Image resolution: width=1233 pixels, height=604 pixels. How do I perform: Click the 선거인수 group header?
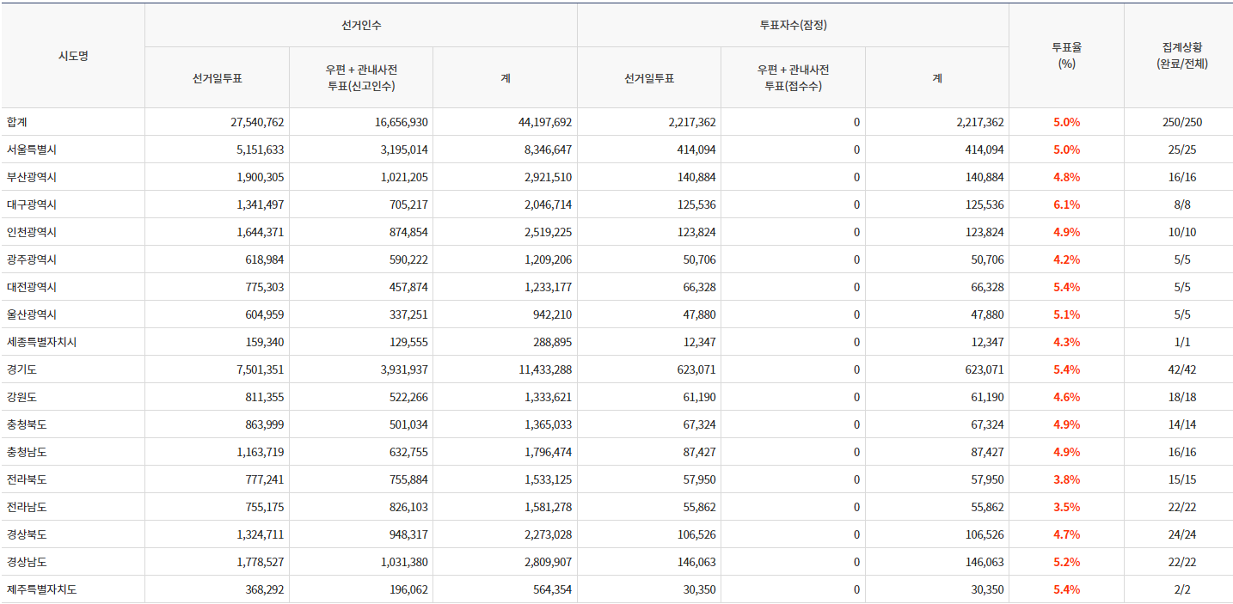[361, 25]
